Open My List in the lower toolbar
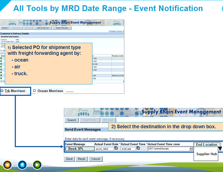The height and width of the screenshot is (172, 223). click(108, 120)
